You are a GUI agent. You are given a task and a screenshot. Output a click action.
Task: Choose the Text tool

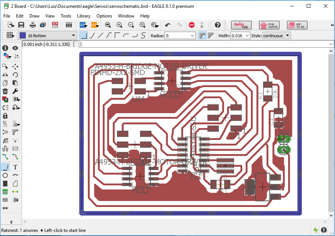[x=15, y=167]
